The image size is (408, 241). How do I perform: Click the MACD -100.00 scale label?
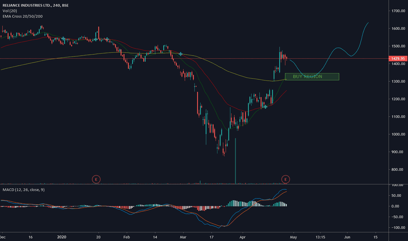pyautogui.click(x=397, y=227)
